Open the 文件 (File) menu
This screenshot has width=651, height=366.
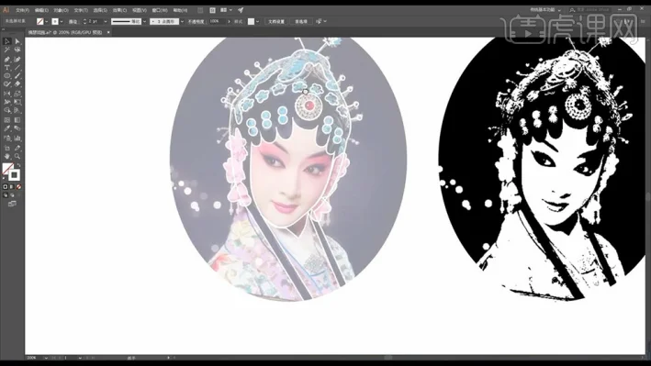point(22,10)
